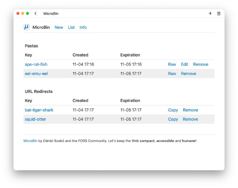This screenshot has width=238, height=188.
Task: Click the MicroBin mu logo icon
Action: point(26,27)
